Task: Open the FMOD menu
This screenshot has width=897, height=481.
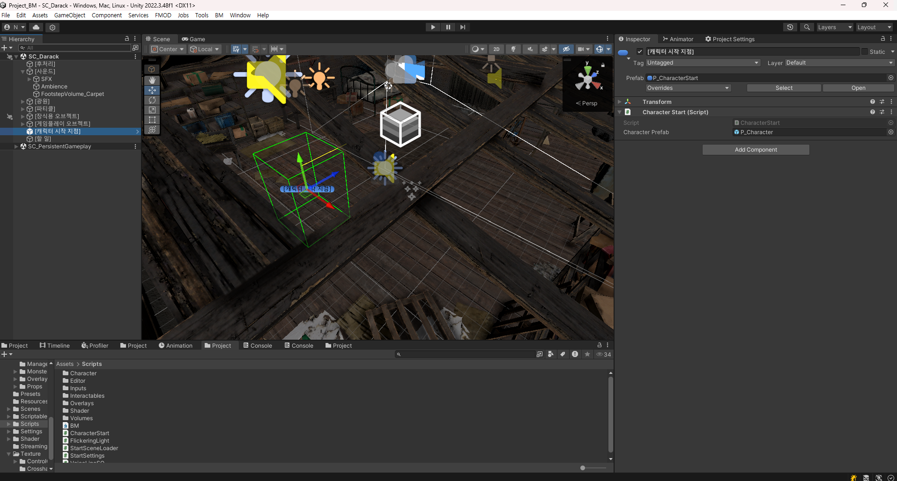Action: (x=163, y=15)
